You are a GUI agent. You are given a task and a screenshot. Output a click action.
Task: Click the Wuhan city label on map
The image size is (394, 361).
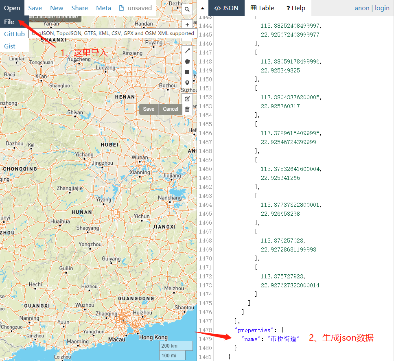[x=140, y=158]
